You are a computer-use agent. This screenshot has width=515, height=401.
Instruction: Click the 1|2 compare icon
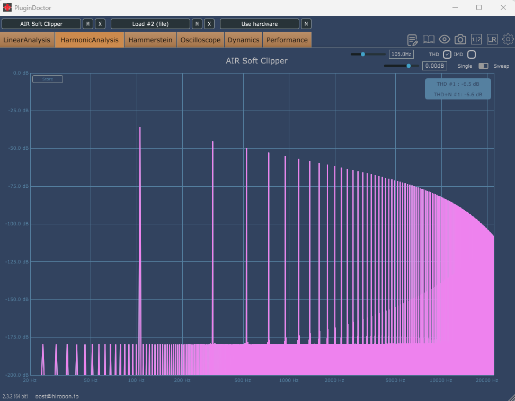476,40
